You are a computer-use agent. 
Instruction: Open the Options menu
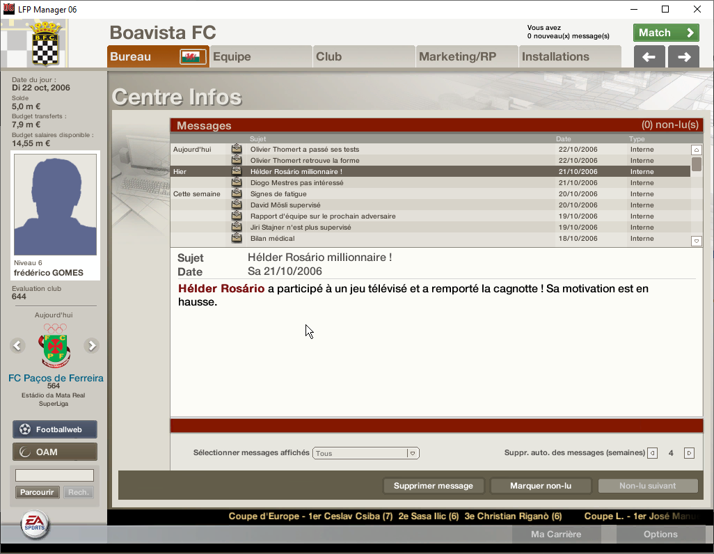point(660,534)
